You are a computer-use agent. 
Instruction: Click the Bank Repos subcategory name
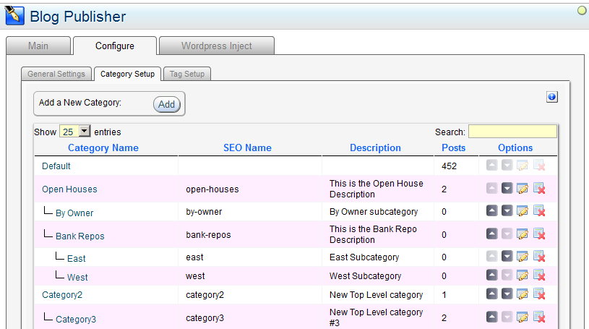tap(80, 236)
